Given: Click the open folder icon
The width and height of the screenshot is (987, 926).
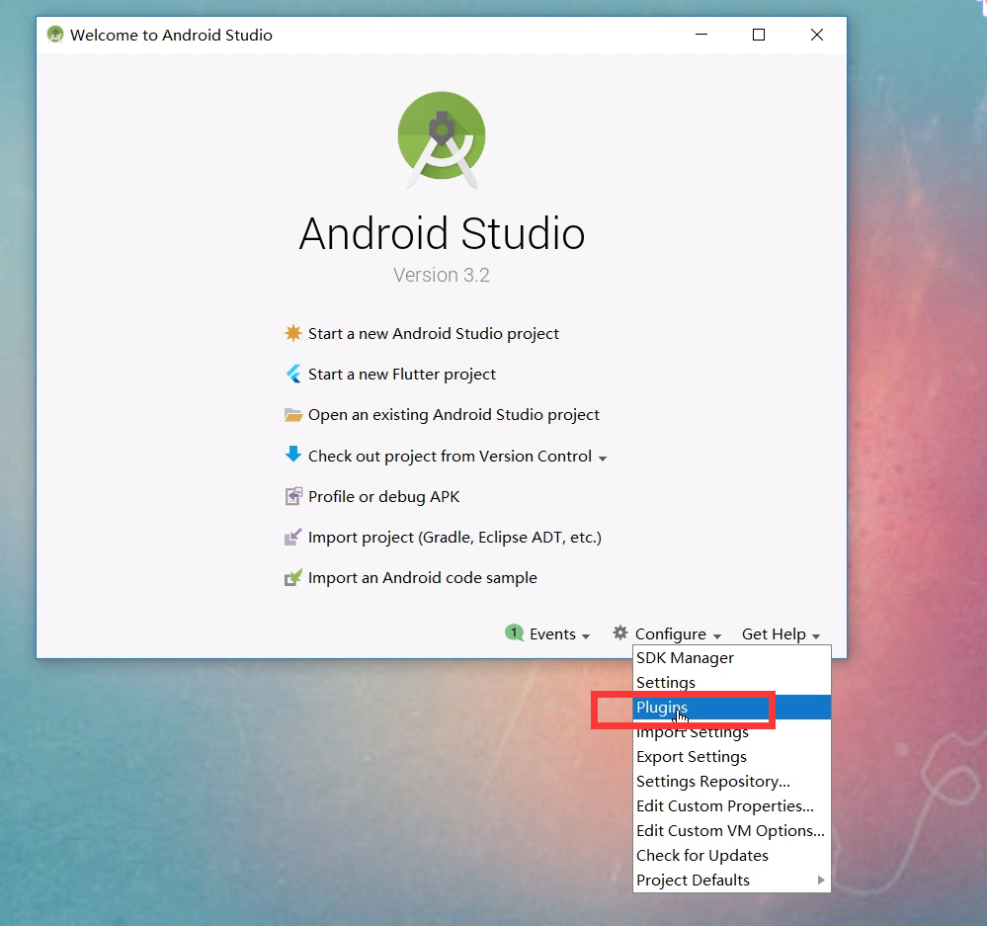Looking at the screenshot, I should pyautogui.click(x=292, y=415).
